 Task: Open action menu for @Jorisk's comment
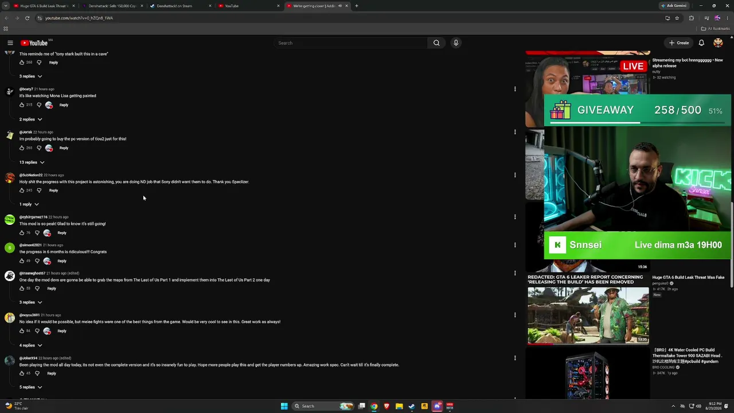click(515, 132)
